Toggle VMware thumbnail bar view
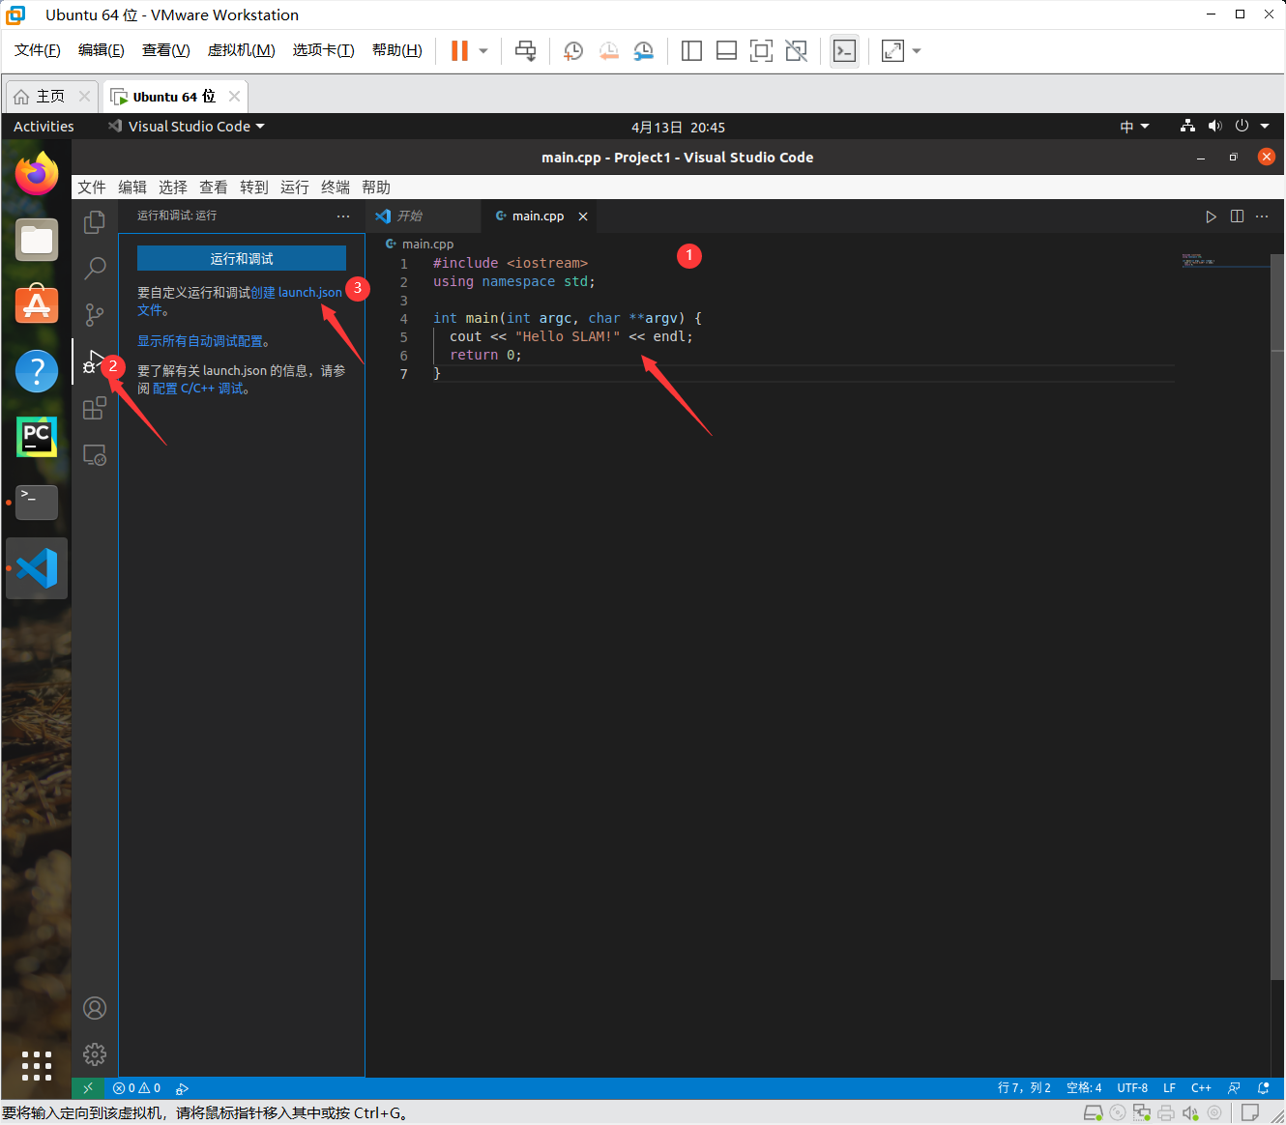Screen dimensions: 1286x1125 coord(726,51)
